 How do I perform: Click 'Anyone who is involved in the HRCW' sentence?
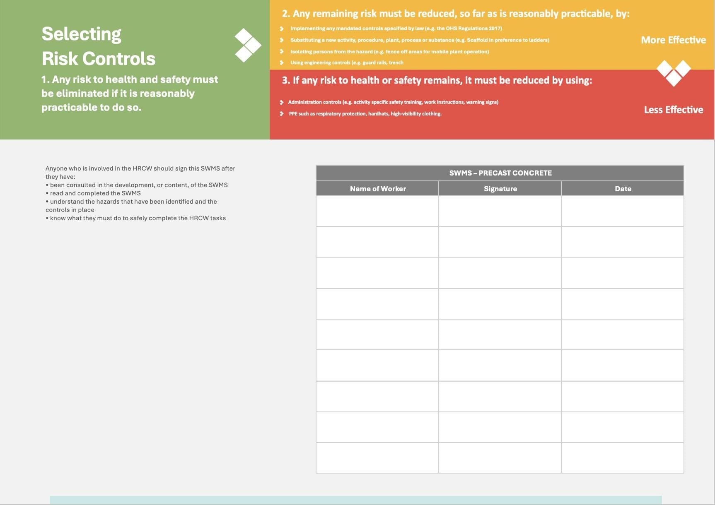140,173
